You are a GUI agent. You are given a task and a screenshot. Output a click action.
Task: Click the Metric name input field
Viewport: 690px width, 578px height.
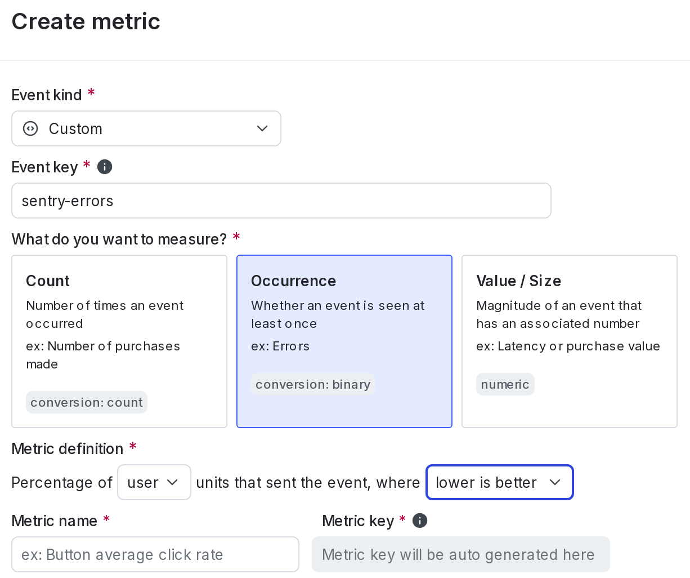pyautogui.click(x=155, y=554)
